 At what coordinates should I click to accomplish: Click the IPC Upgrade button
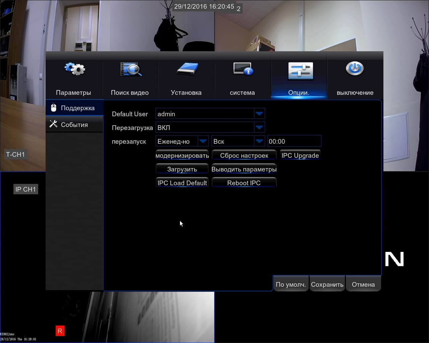300,155
